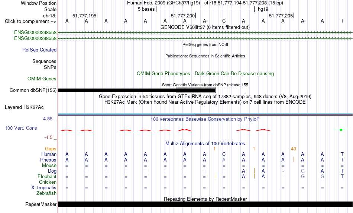Click the 4.88 PhyloP upper scale value
Viewport: 353px width, 213px height.
pyautogui.click(x=48, y=119)
